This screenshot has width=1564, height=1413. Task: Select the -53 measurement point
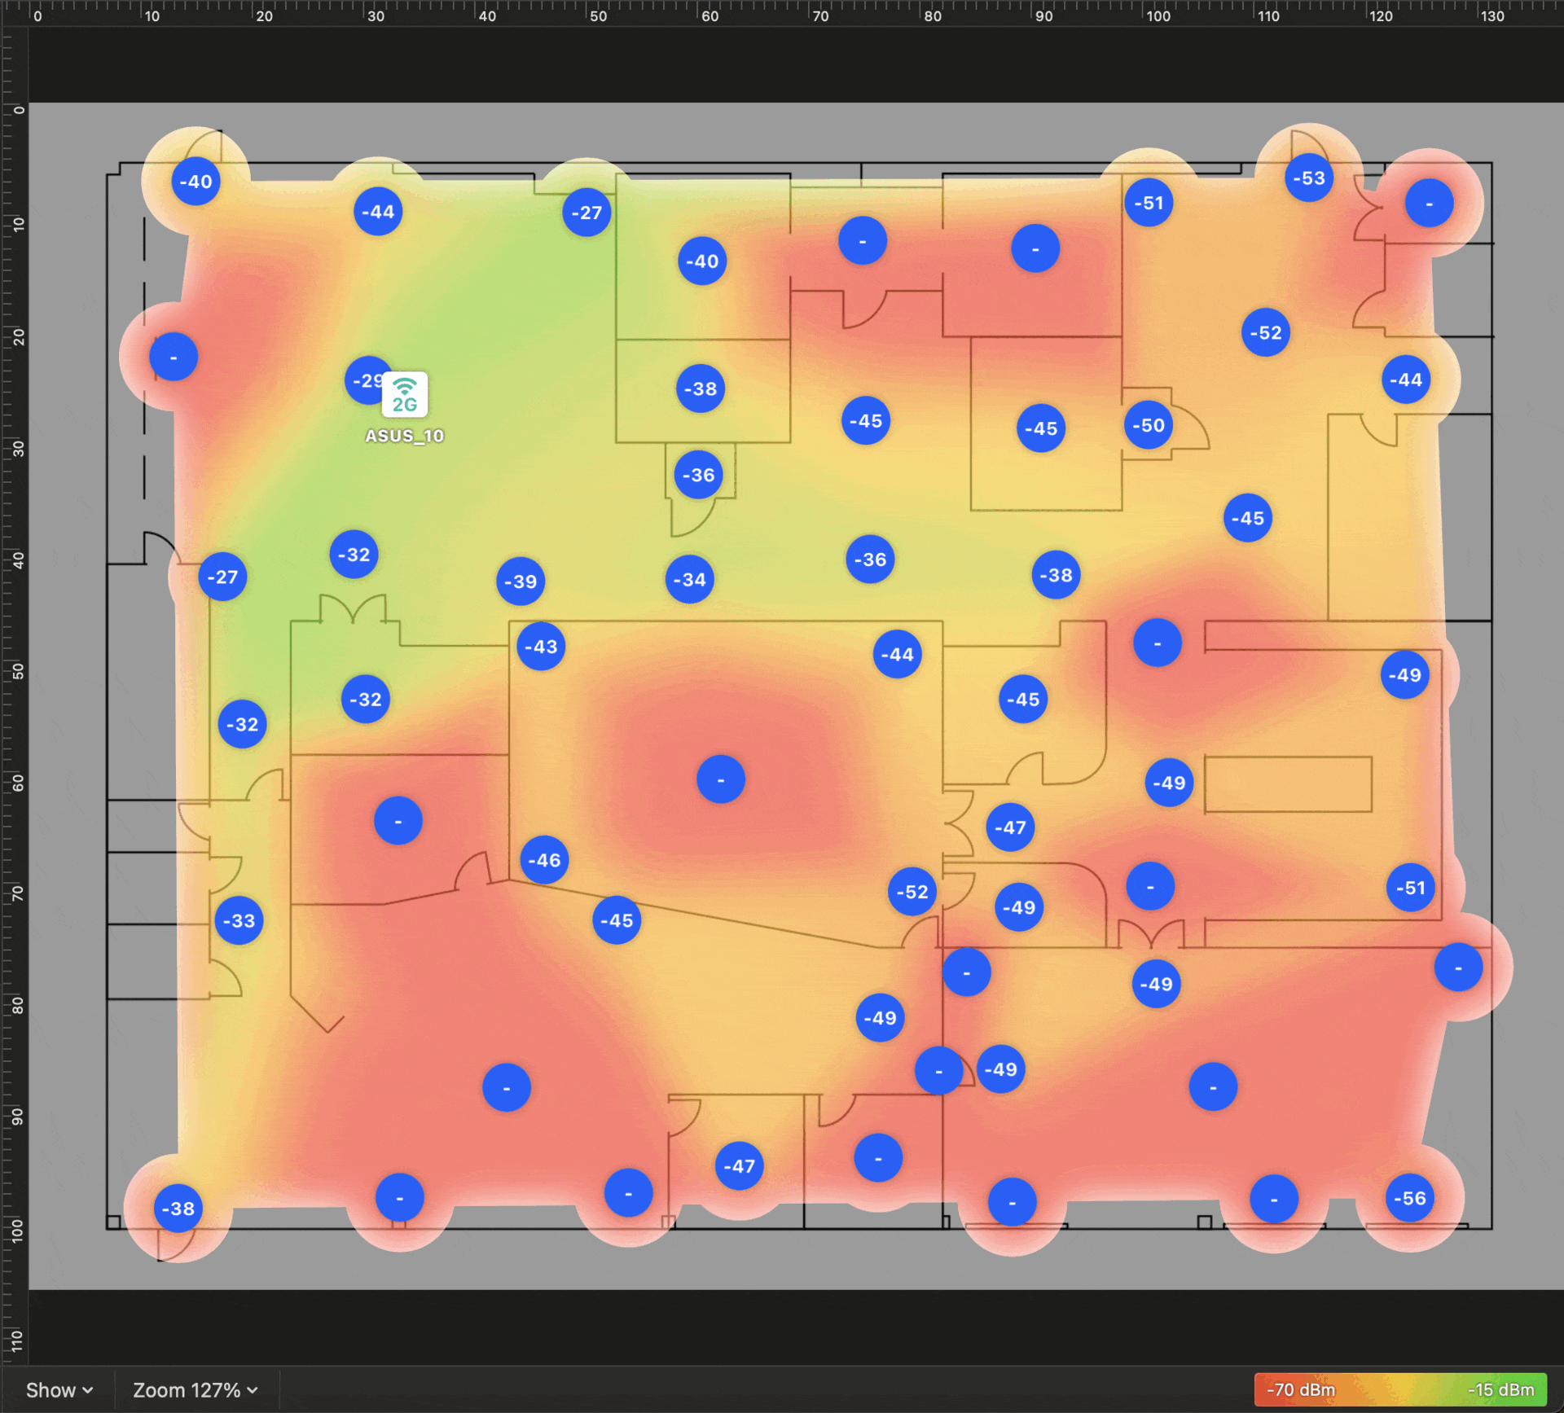1309,178
